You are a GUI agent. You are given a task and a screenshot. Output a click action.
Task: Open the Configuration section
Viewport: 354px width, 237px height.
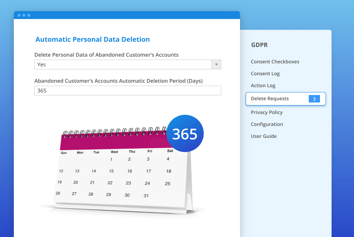pos(267,124)
